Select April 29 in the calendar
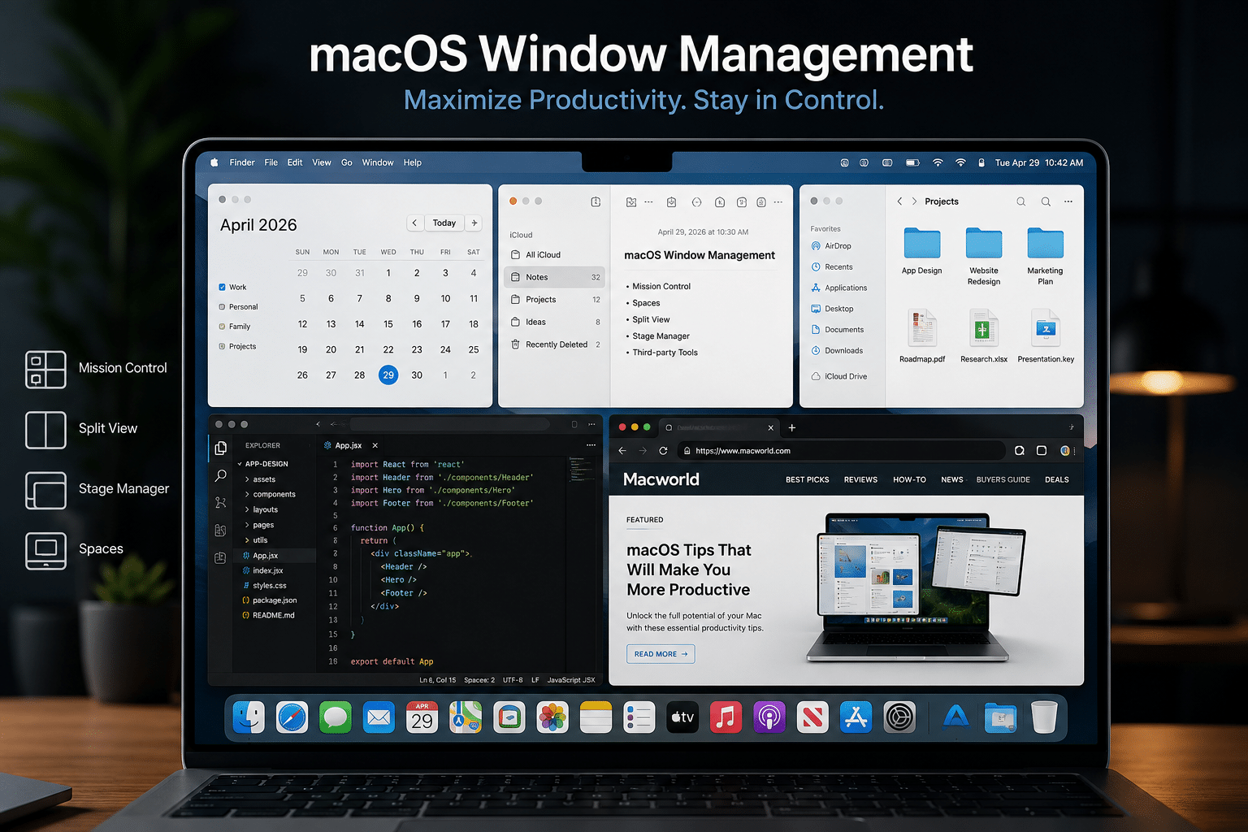The image size is (1248, 832). click(x=388, y=375)
